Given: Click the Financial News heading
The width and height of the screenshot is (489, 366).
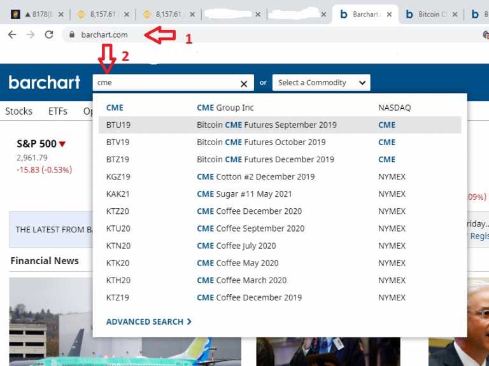Looking at the screenshot, I should coord(45,260).
